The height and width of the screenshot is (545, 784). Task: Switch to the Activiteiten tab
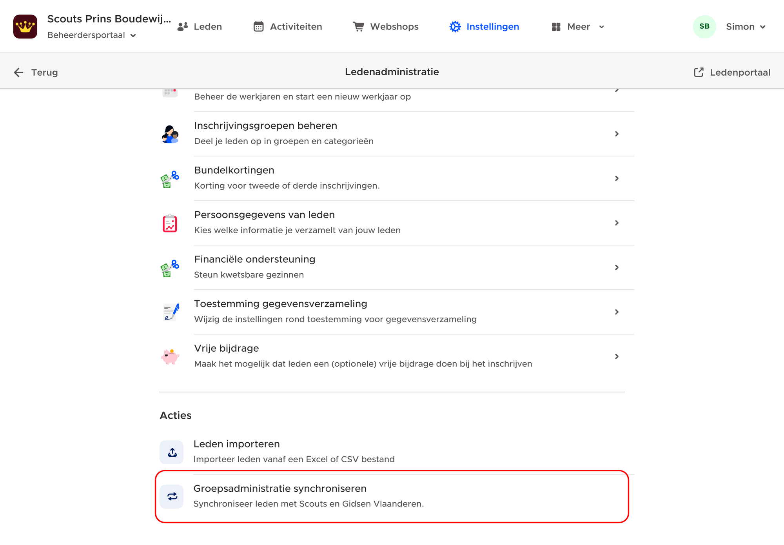pyautogui.click(x=288, y=27)
